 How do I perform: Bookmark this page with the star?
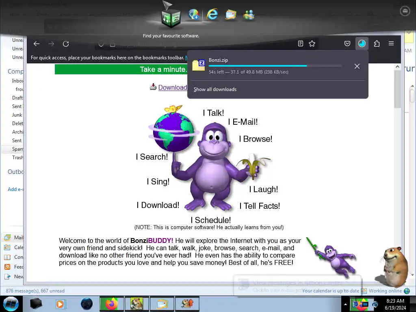pyautogui.click(x=312, y=43)
